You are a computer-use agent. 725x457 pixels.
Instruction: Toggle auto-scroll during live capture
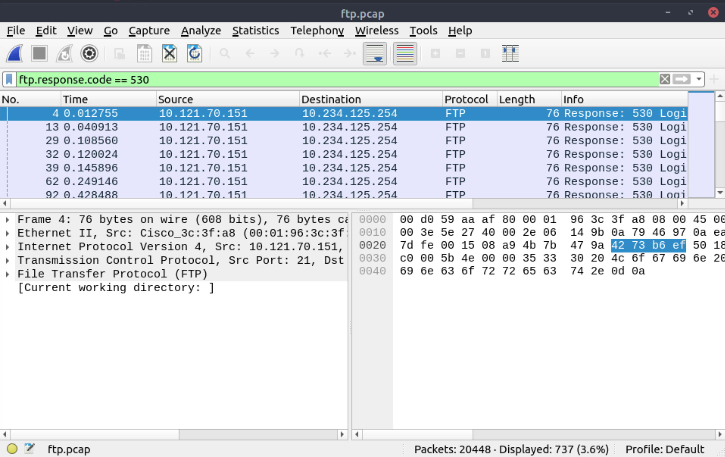coord(375,53)
